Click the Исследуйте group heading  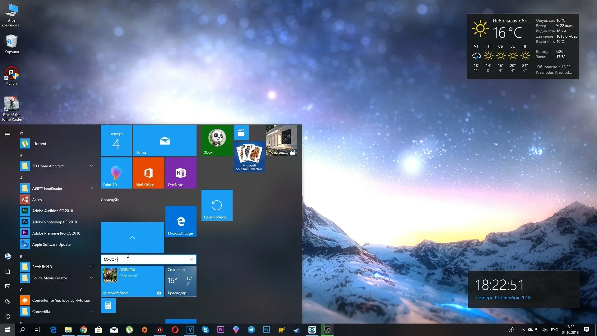pos(110,200)
